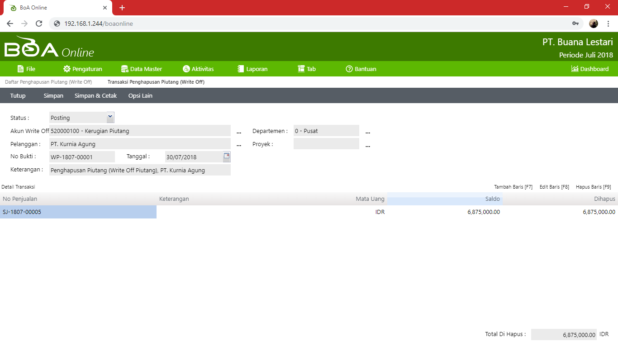
Task: Open the Departemen lookup ellipsis
Action: click(368, 132)
